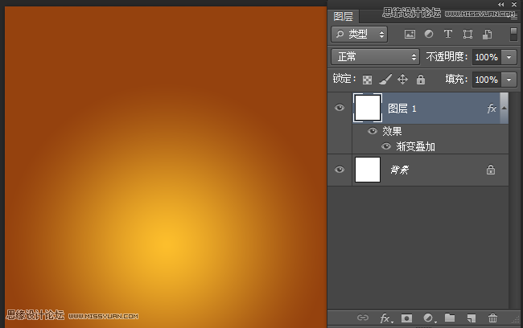Lock position move-arrows icon
Viewport: 523px width, 328px height.
click(402, 80)
